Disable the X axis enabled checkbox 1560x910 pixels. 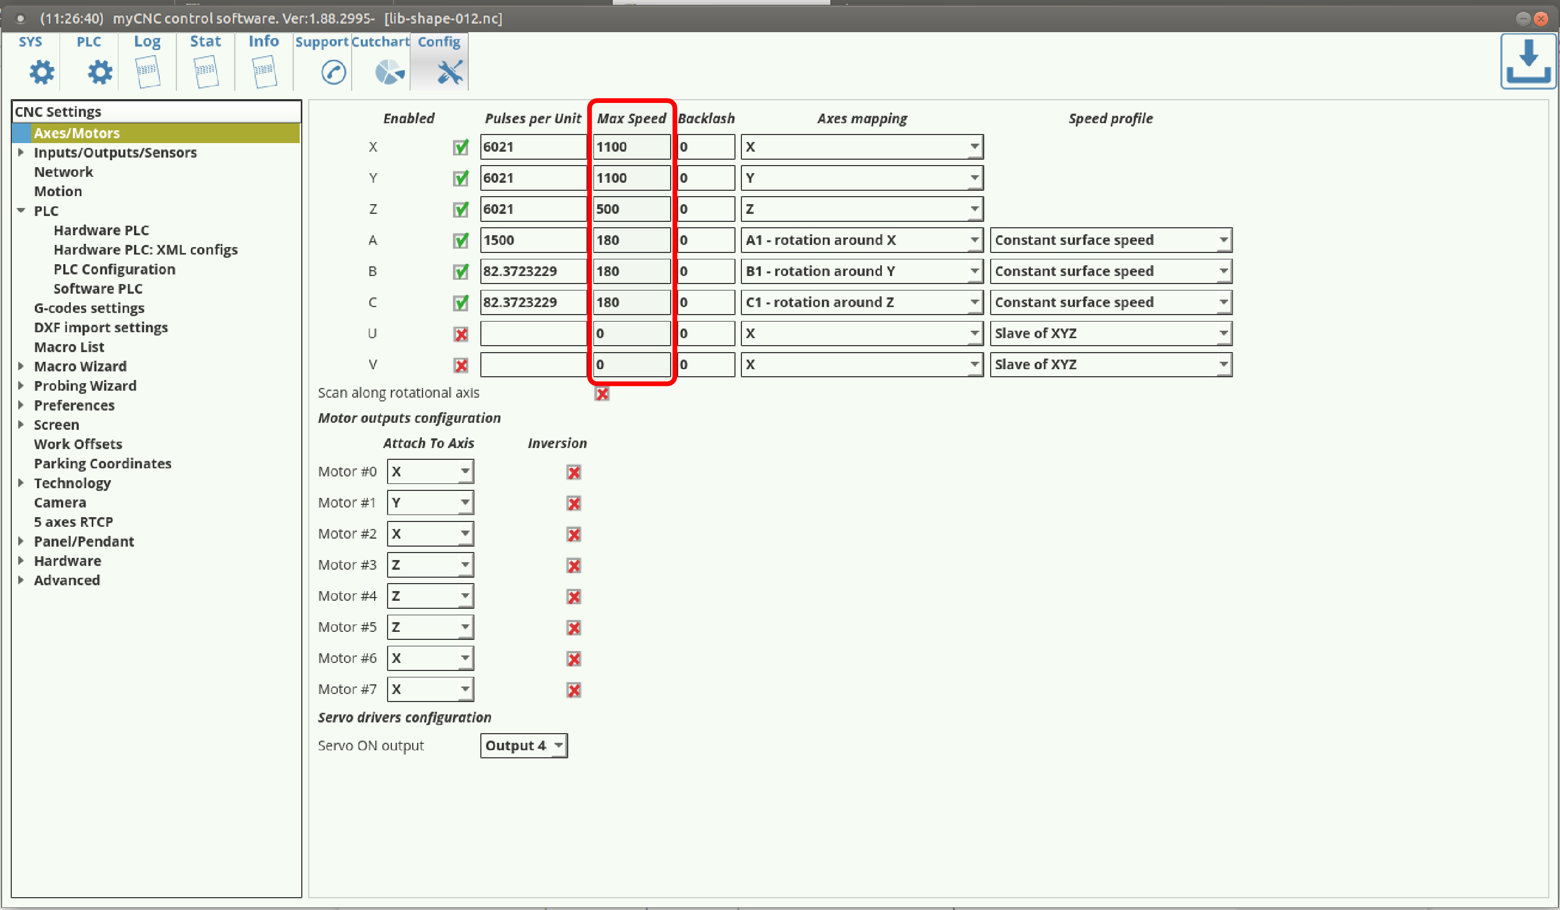[460, 147]
